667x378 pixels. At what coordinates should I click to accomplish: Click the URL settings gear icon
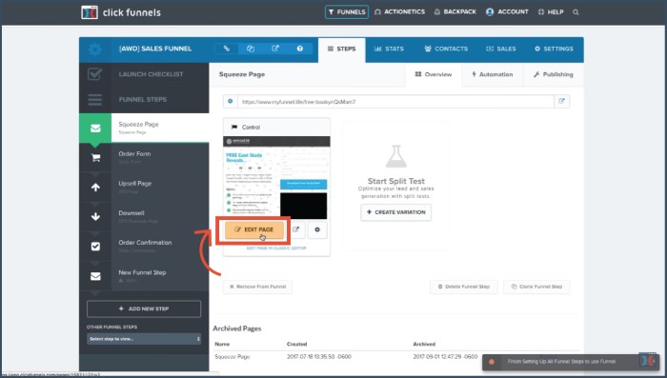tap(231, 102)
